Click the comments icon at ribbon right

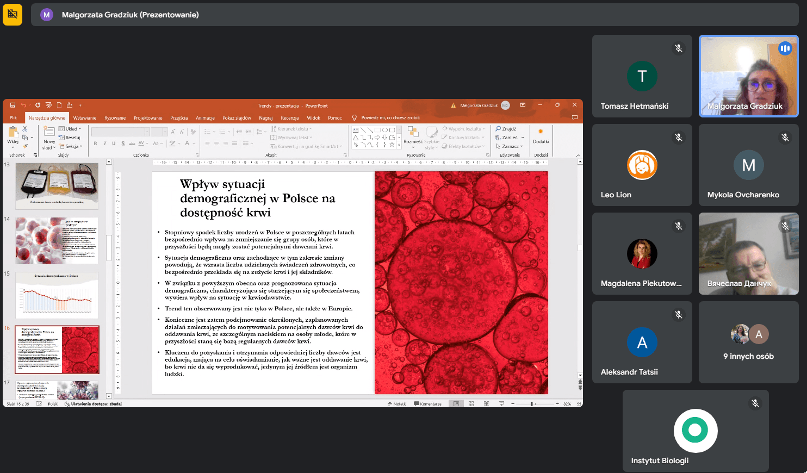pos(575,117)
